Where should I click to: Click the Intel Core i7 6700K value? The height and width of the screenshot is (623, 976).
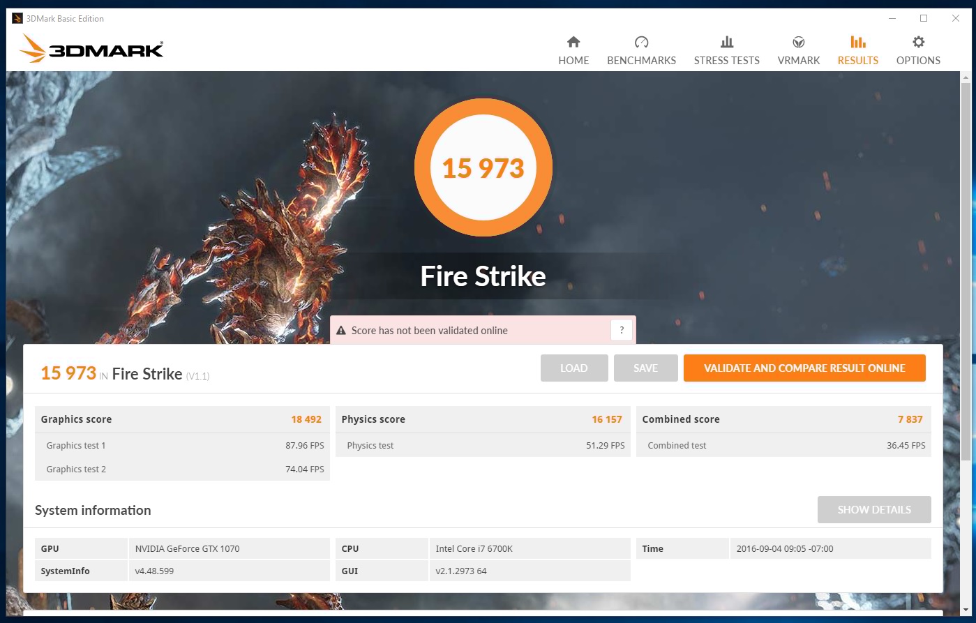tap(474, 549)
